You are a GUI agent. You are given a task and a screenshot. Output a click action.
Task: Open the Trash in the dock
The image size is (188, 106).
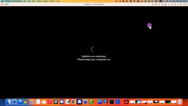pyautogui.click(x=179, y=102)
